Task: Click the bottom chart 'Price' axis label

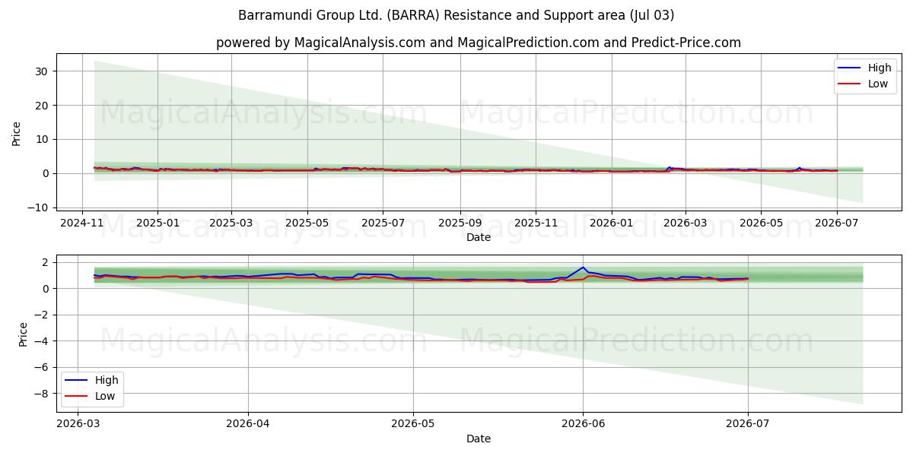Action: point(23,334)
